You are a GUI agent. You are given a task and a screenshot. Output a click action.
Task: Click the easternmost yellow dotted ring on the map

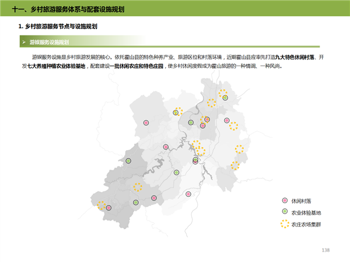coord(239,149)
